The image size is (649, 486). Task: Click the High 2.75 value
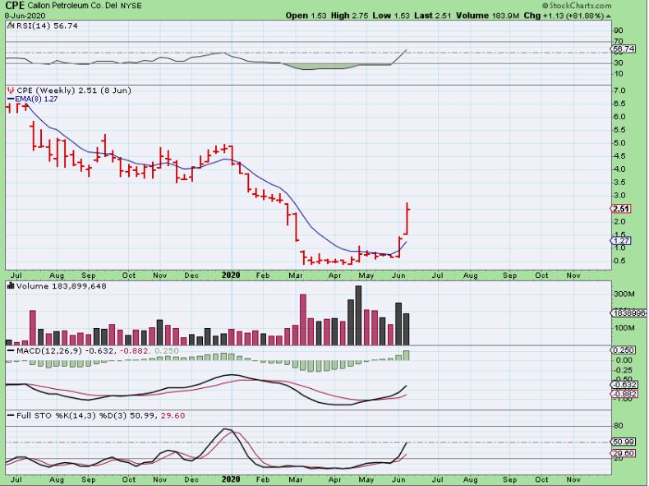click(x=349, y=16)
